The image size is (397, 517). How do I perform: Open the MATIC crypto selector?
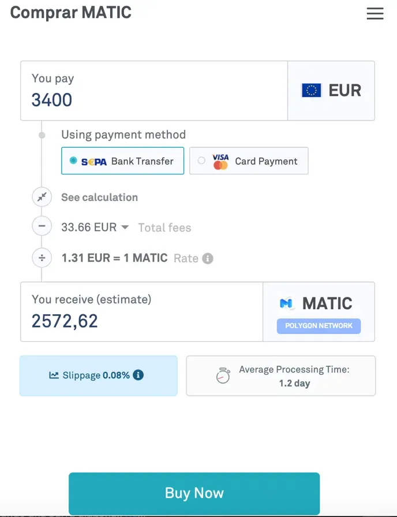pyautogui.click(x=319, y=311)
